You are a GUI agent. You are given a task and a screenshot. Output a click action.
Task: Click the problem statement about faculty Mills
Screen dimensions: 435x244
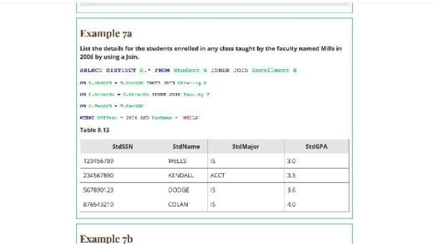[211, 52]
